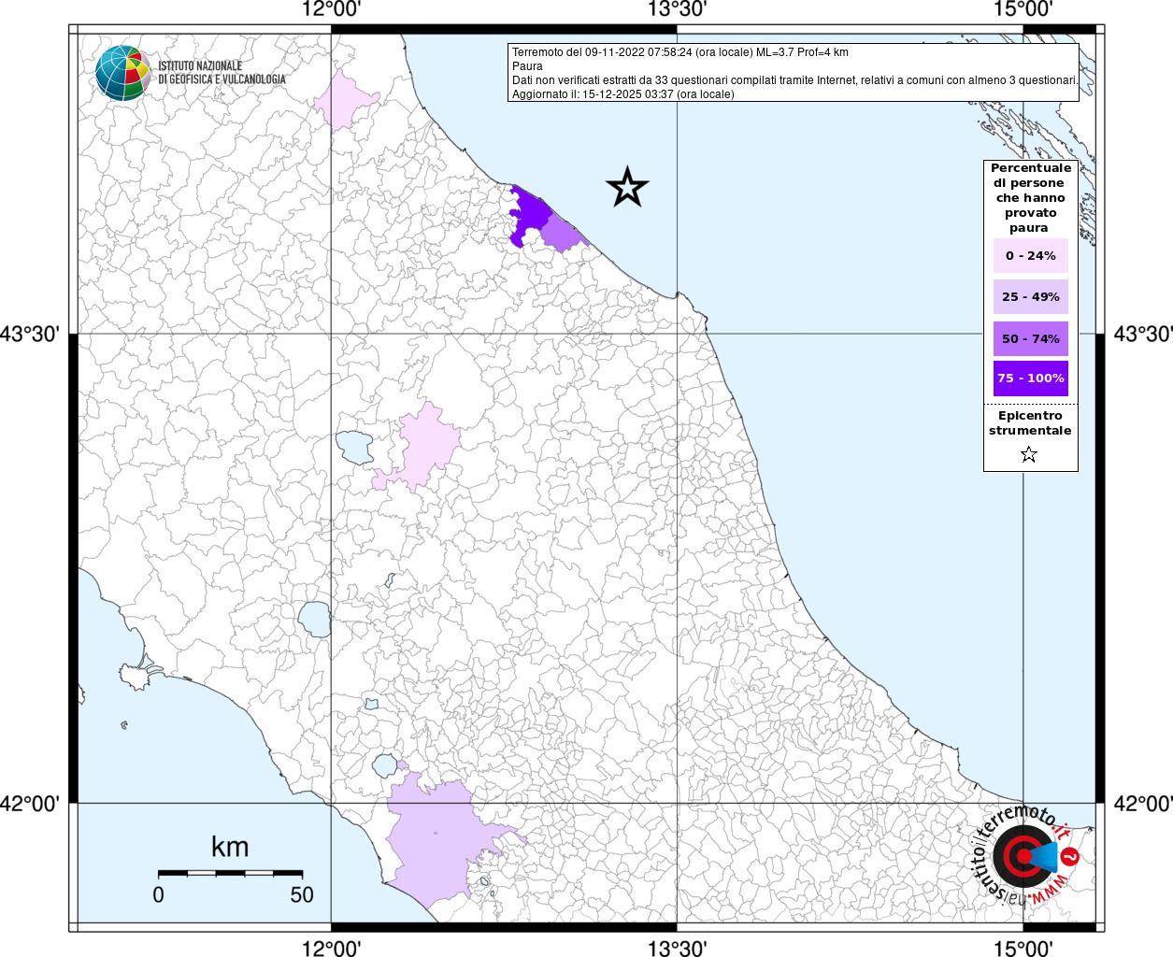Click the bottom '12°00'' longitude label
This screenshot has width=1173, height=957.
click(x=331, y=948)
